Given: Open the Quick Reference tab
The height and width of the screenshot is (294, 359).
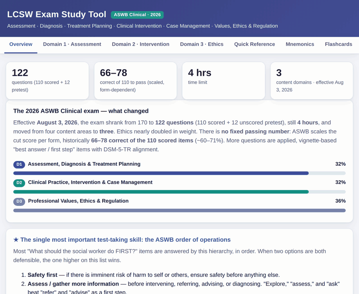Looking at the screenshot, I should 254,44.
